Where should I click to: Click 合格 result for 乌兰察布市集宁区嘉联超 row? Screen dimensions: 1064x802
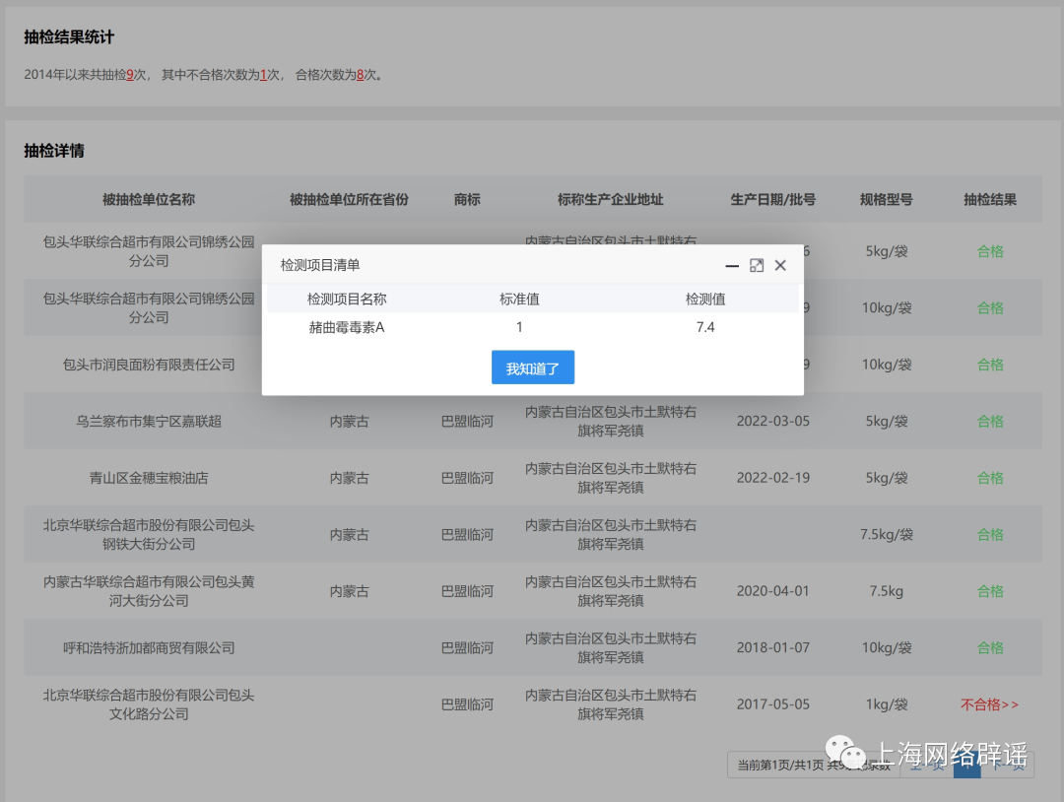pos(990,421)
